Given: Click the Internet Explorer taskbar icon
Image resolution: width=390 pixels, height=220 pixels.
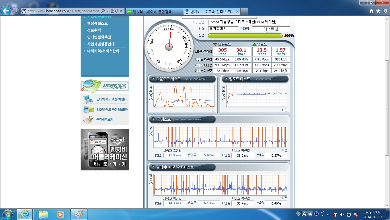Looking at the screenshot, I should point(25,214).
